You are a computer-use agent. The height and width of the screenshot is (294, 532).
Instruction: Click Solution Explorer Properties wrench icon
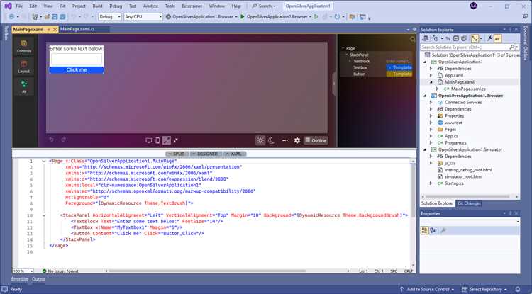[489, 39]
